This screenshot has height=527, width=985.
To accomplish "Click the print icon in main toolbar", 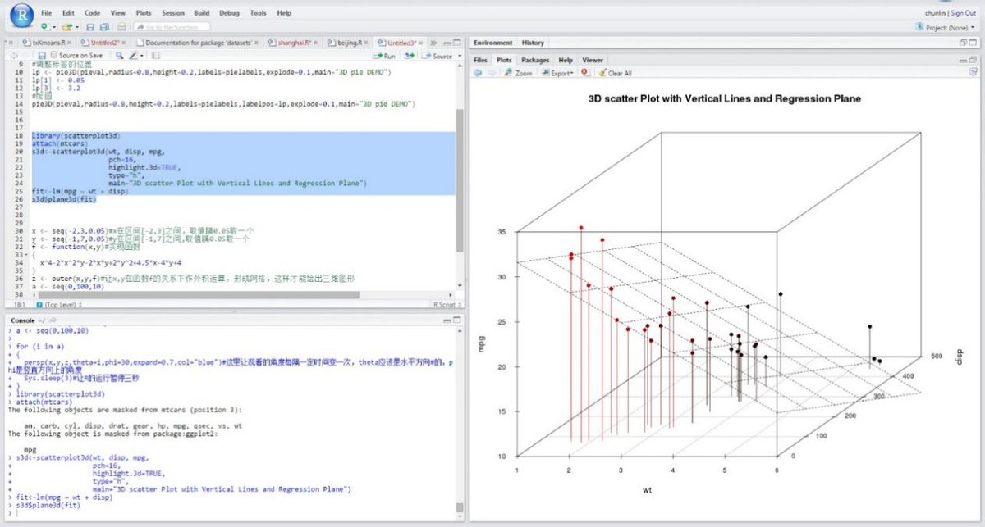I will (121, 27).
